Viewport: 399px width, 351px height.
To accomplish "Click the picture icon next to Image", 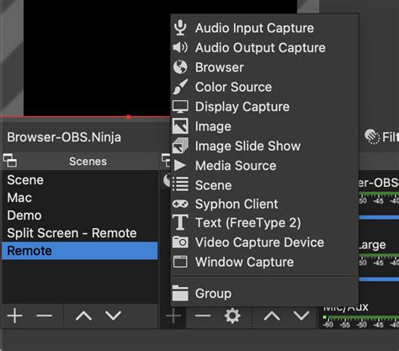I will tap(180, 126).
